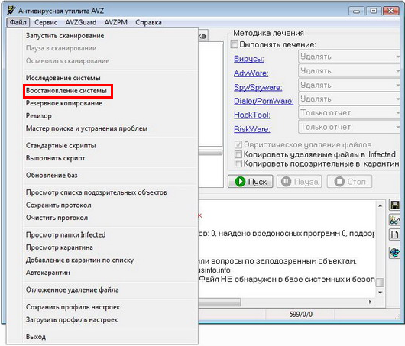The width and height of the screenshot is (405, 346).
Task: Maximize the AVZ window
Action: coord(374,11)
